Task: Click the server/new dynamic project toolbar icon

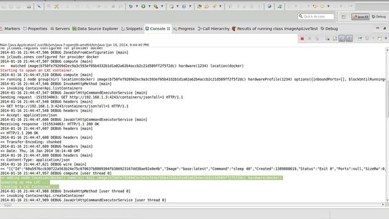Action: click(171, 7)
